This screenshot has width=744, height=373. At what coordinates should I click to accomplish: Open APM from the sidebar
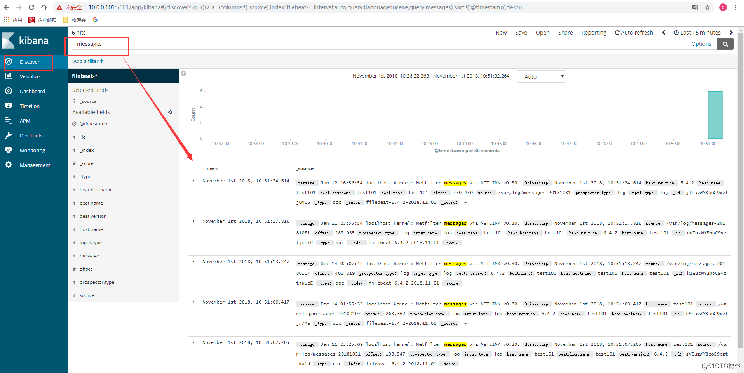tap(25, 121)
